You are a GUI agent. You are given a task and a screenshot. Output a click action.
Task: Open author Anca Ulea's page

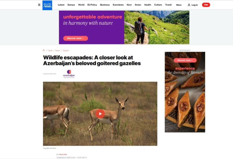point(63,154)
